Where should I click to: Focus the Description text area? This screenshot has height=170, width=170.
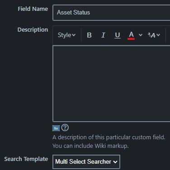click(111, 84)
